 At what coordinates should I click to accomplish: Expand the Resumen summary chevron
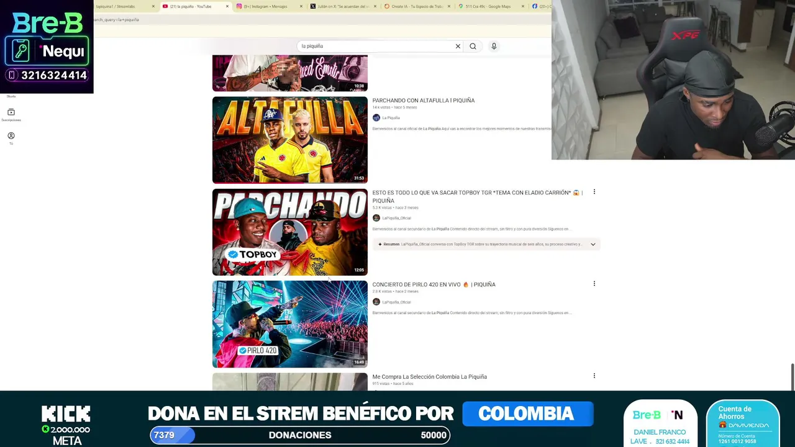[593, 245]
